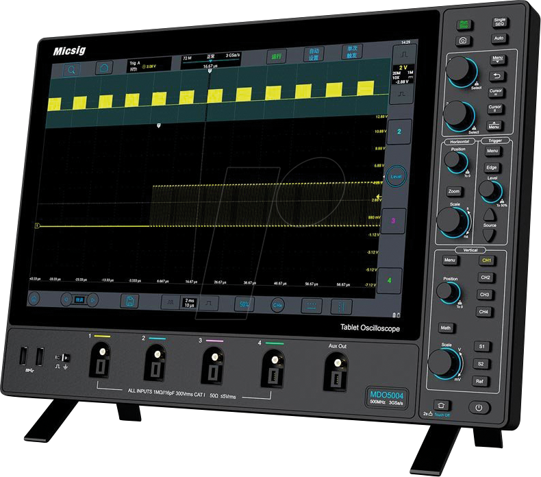Click the Auto hardware button
Viewport: 541px width, 477px height.
(499, 38)
